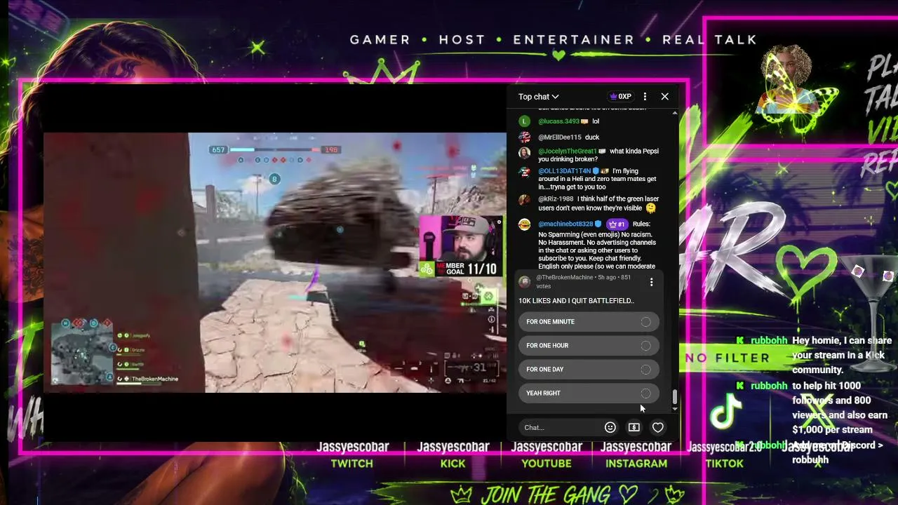898x505 pixels.
Task: Click the Super Chat dollar icon
Action: tap(634, 428)
